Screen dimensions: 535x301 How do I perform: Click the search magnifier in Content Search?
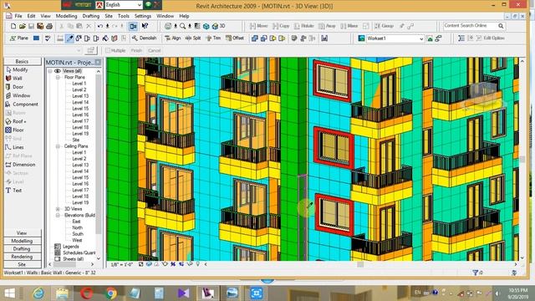pyautogui.click(x=501, y=26)
